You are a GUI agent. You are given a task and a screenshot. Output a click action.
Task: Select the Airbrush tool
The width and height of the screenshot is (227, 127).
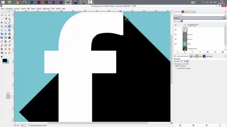10,45
